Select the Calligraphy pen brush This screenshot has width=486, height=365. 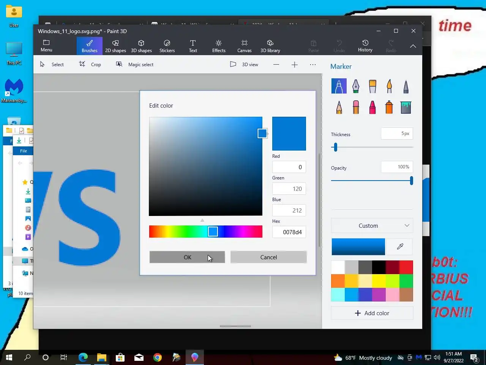pos(356,86)
